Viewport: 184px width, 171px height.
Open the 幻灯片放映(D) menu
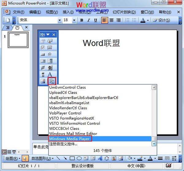124,12
